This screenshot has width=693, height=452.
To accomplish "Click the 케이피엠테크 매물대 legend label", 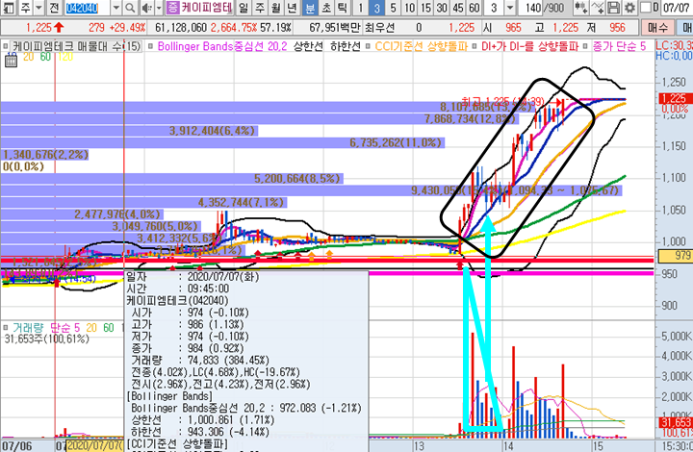I will (x=76, y=46).
